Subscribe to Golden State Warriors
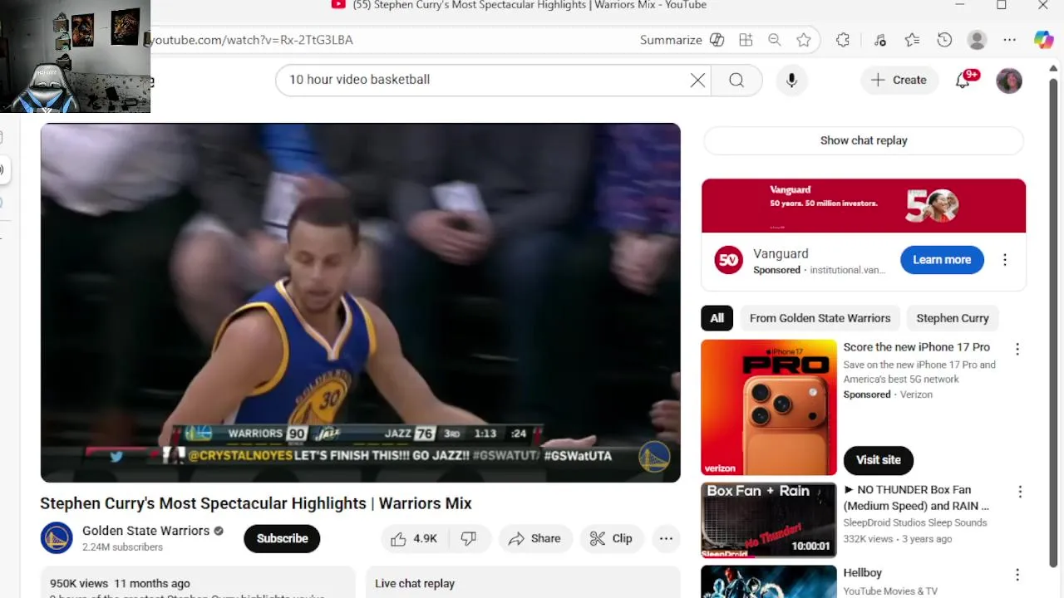 pos(282,538)
